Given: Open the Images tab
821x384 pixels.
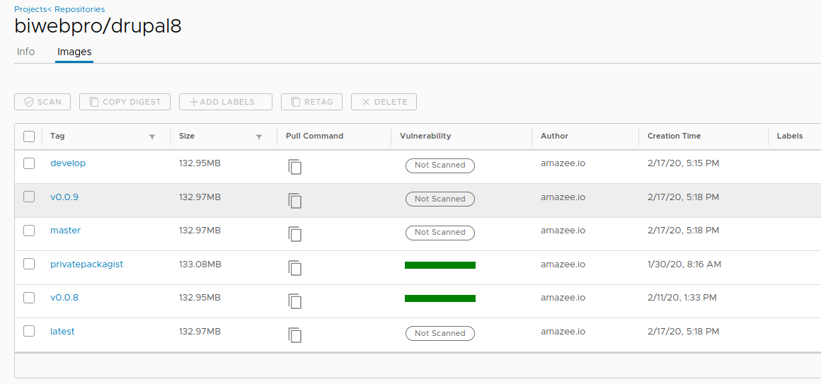Looking at the screenshot, I should [x=74, y=52].
